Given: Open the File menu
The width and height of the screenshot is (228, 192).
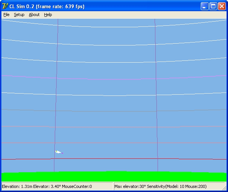Looking at the screenshot, I should [x=6, y=15].
